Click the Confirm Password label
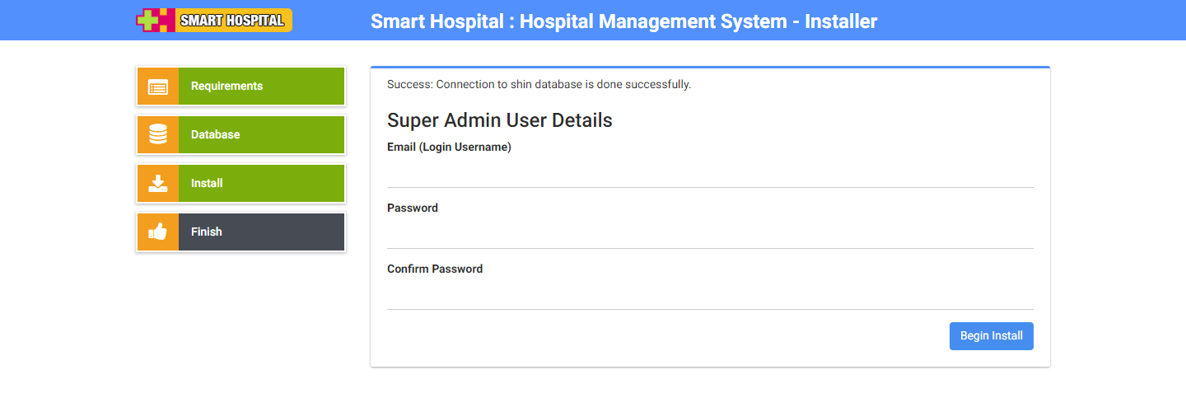The height and width of the screenshot is (412, 1186). pos(435,269)
